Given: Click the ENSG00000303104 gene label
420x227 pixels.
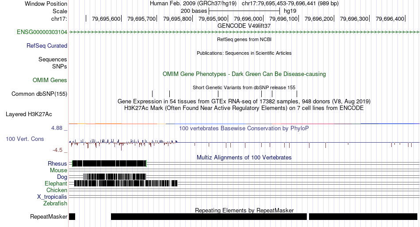Looking at the screenshot, I should click(42, 32).
